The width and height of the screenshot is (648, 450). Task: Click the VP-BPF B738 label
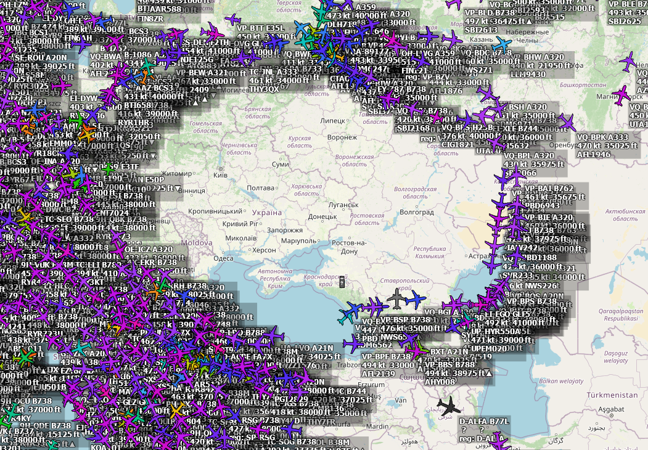point(387,357)
